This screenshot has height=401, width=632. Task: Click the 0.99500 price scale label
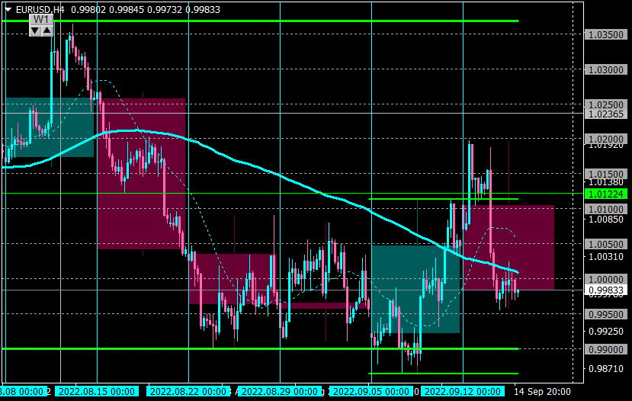(606, 314)
